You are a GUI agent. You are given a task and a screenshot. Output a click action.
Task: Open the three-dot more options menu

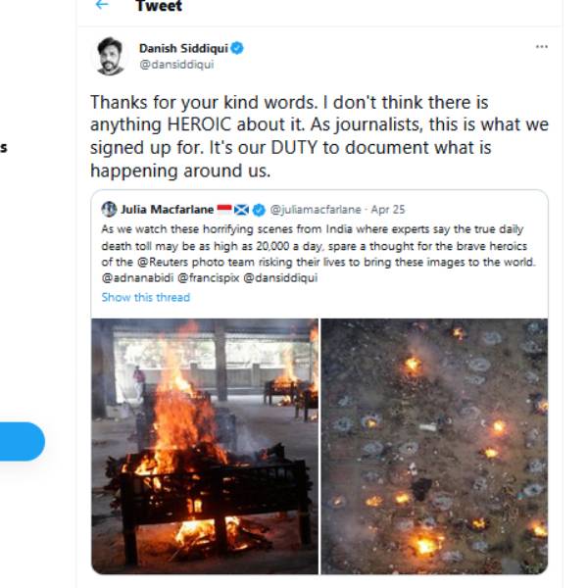click(x=541, y=47)
